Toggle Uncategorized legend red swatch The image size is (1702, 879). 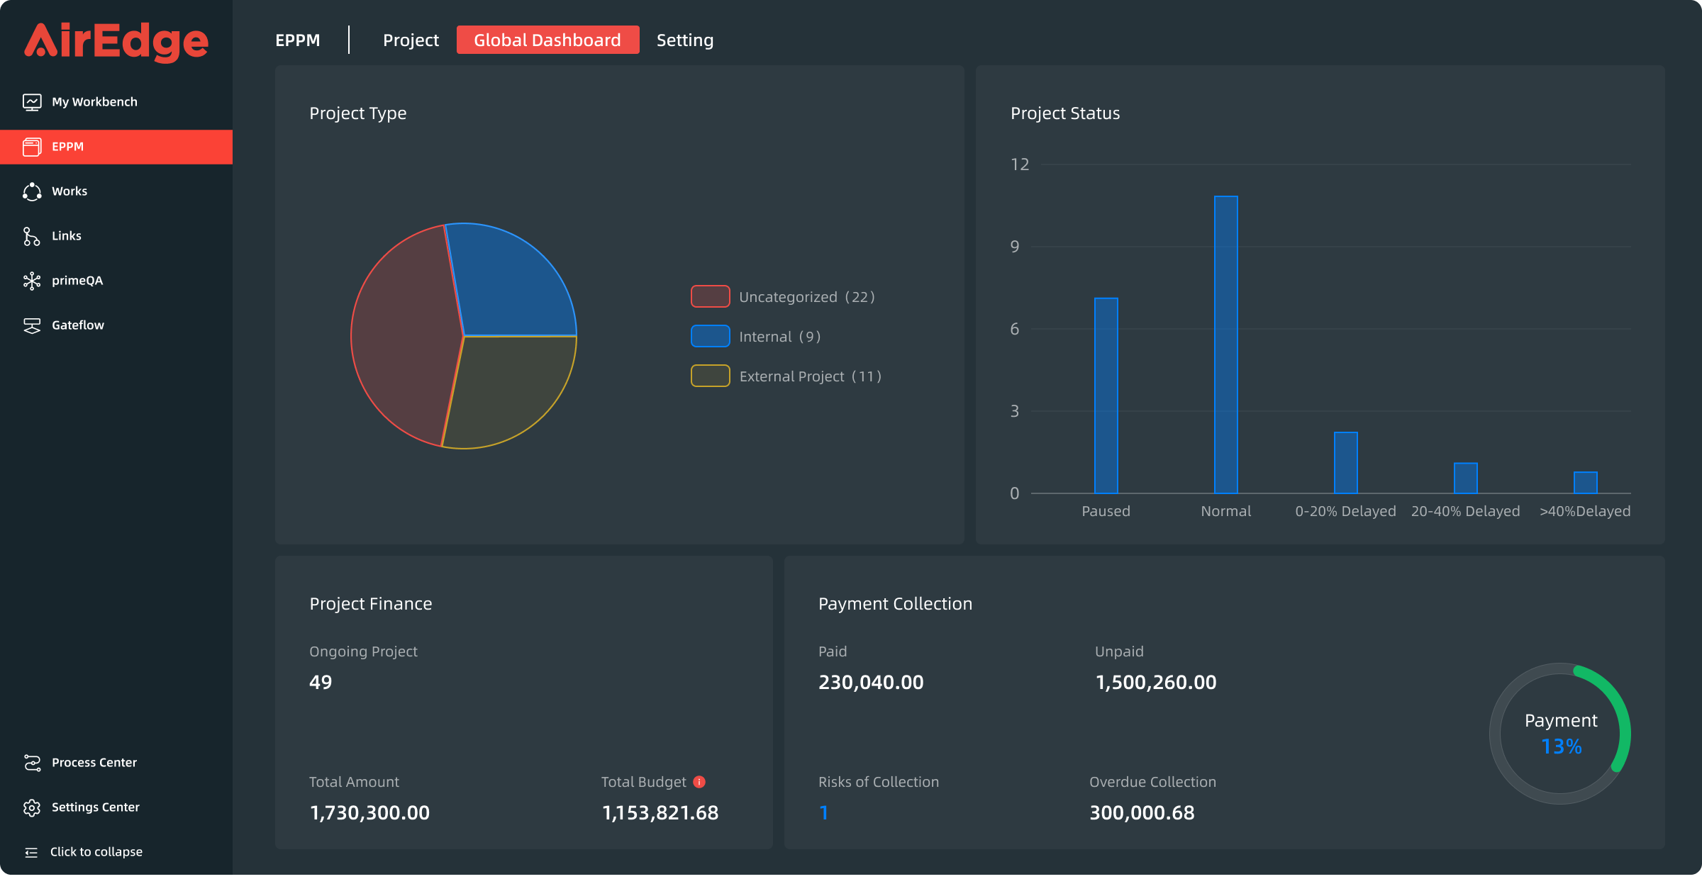[710, 296]
